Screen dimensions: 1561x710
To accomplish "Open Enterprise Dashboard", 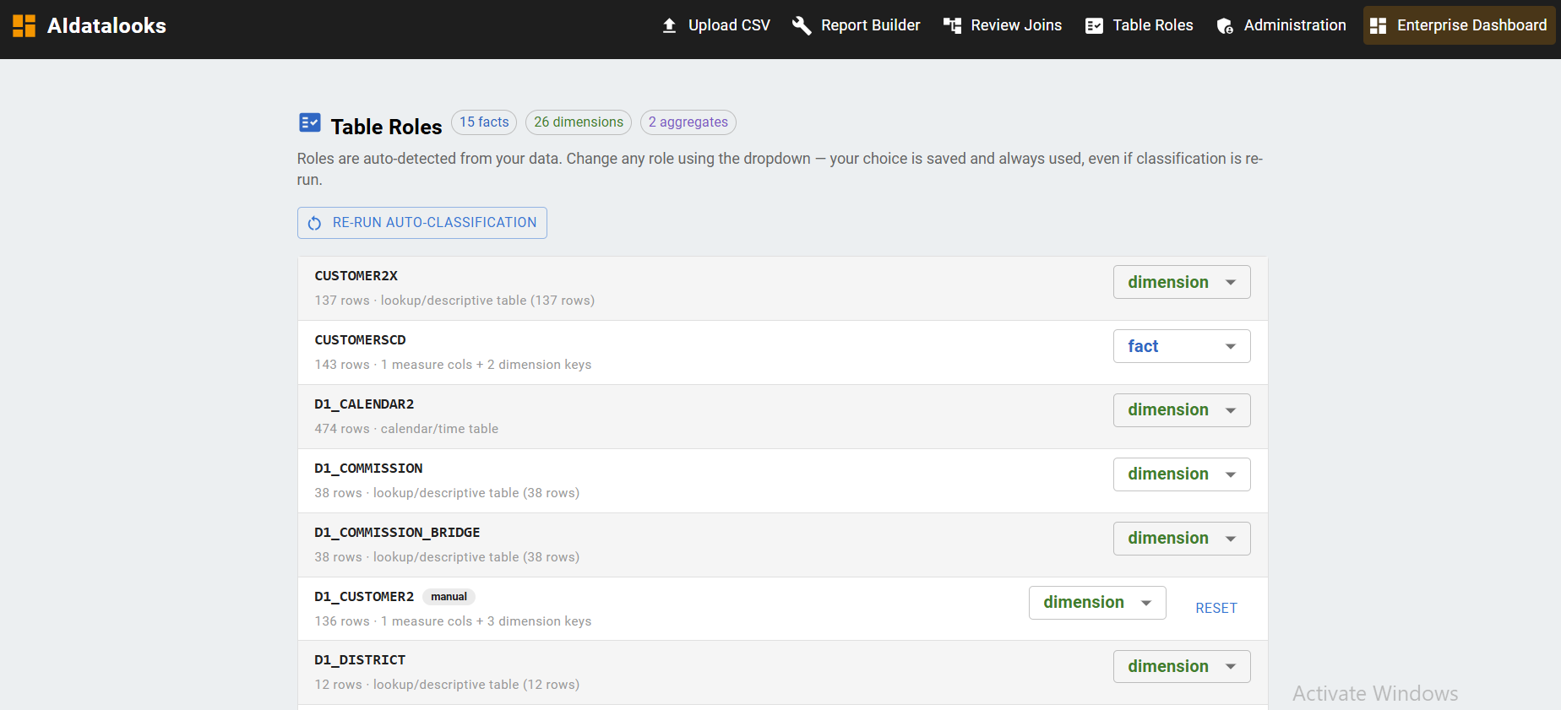I will [x=1459, y=25].
